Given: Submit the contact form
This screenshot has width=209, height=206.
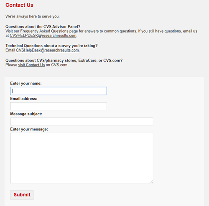Looking at the screenshot, I should [x=22, y=195].
